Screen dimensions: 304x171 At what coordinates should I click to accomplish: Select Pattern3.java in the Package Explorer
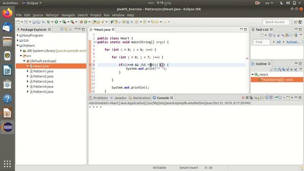43,81
